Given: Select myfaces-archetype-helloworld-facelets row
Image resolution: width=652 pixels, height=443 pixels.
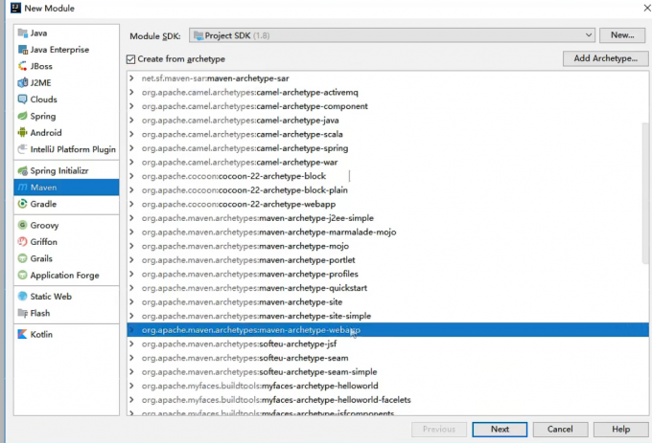Looking at the screenshot, I should coord(387,400).
